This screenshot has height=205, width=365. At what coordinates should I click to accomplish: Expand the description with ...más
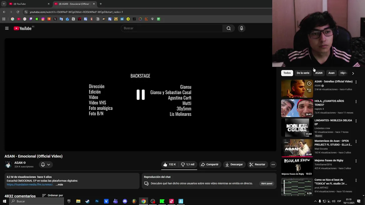[x=59, y=184]
